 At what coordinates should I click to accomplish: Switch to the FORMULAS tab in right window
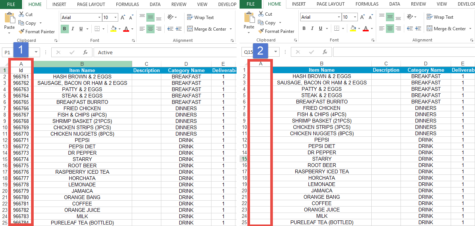[x=367, y=4]
